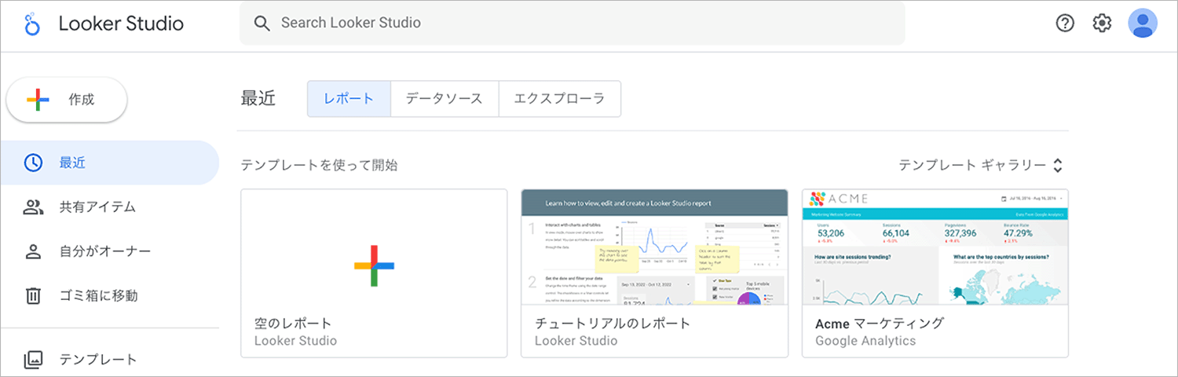Click the Looker Studio logo icon

click(x=31, y=24)
